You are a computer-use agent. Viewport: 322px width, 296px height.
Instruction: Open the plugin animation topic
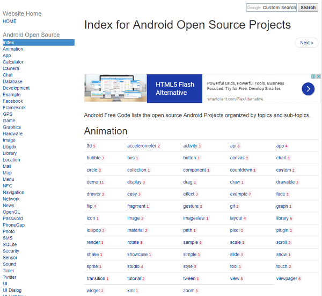[x=282, y=230]
